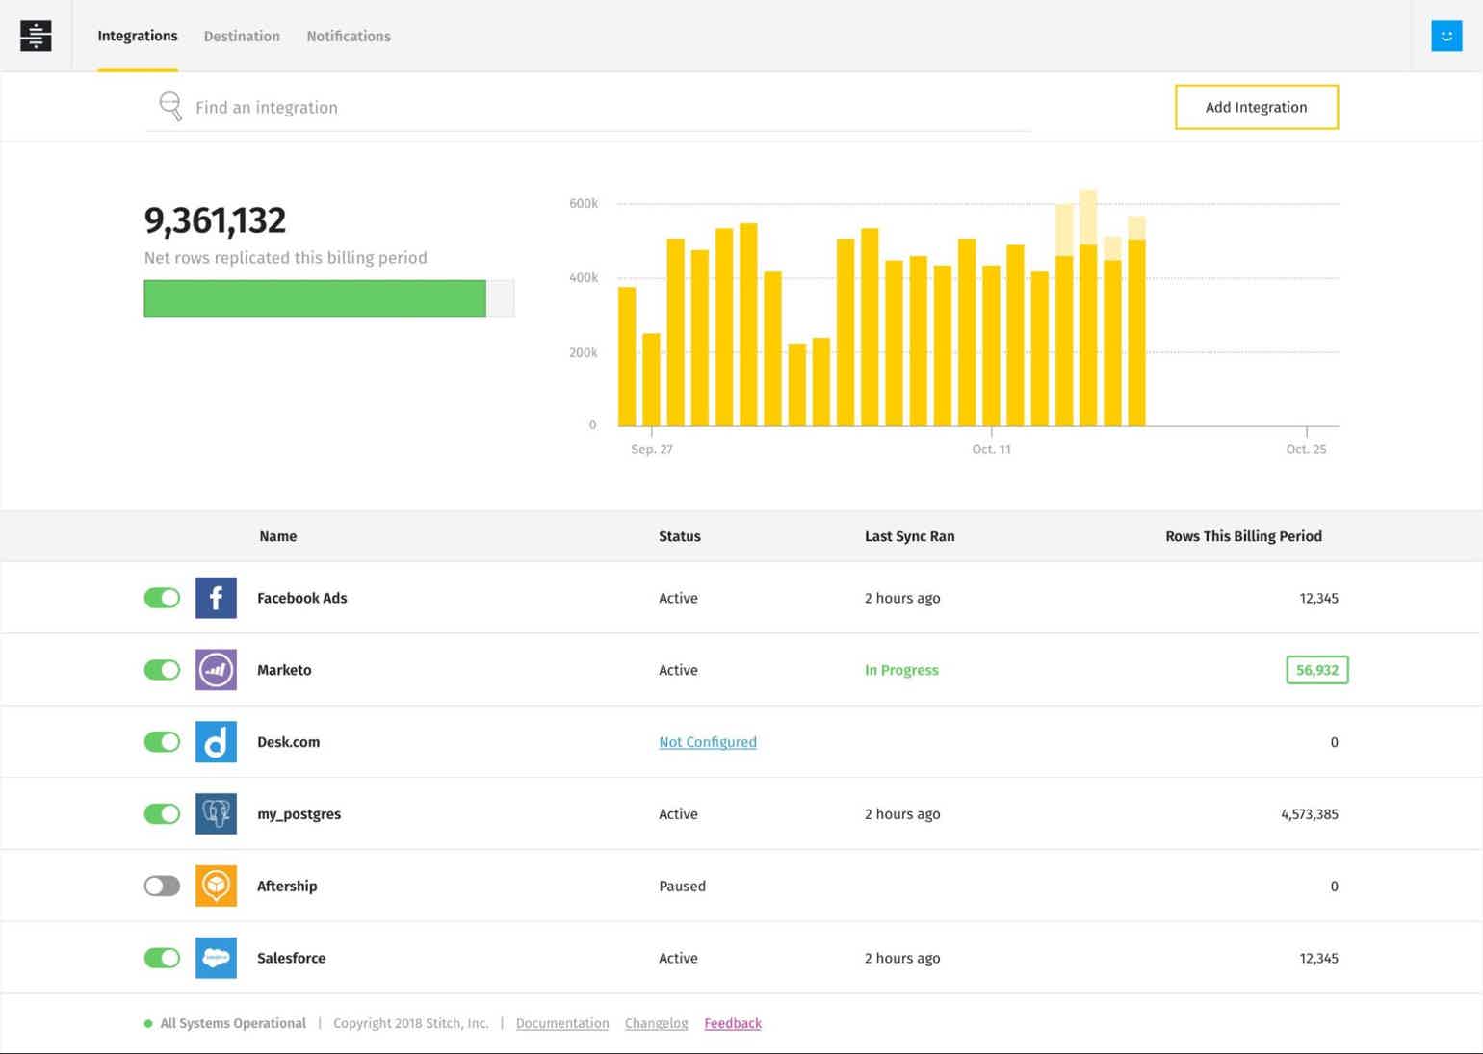Open the support smiley icon
Viewport: 1483px width, 1054px height.
coord(1445,36)
